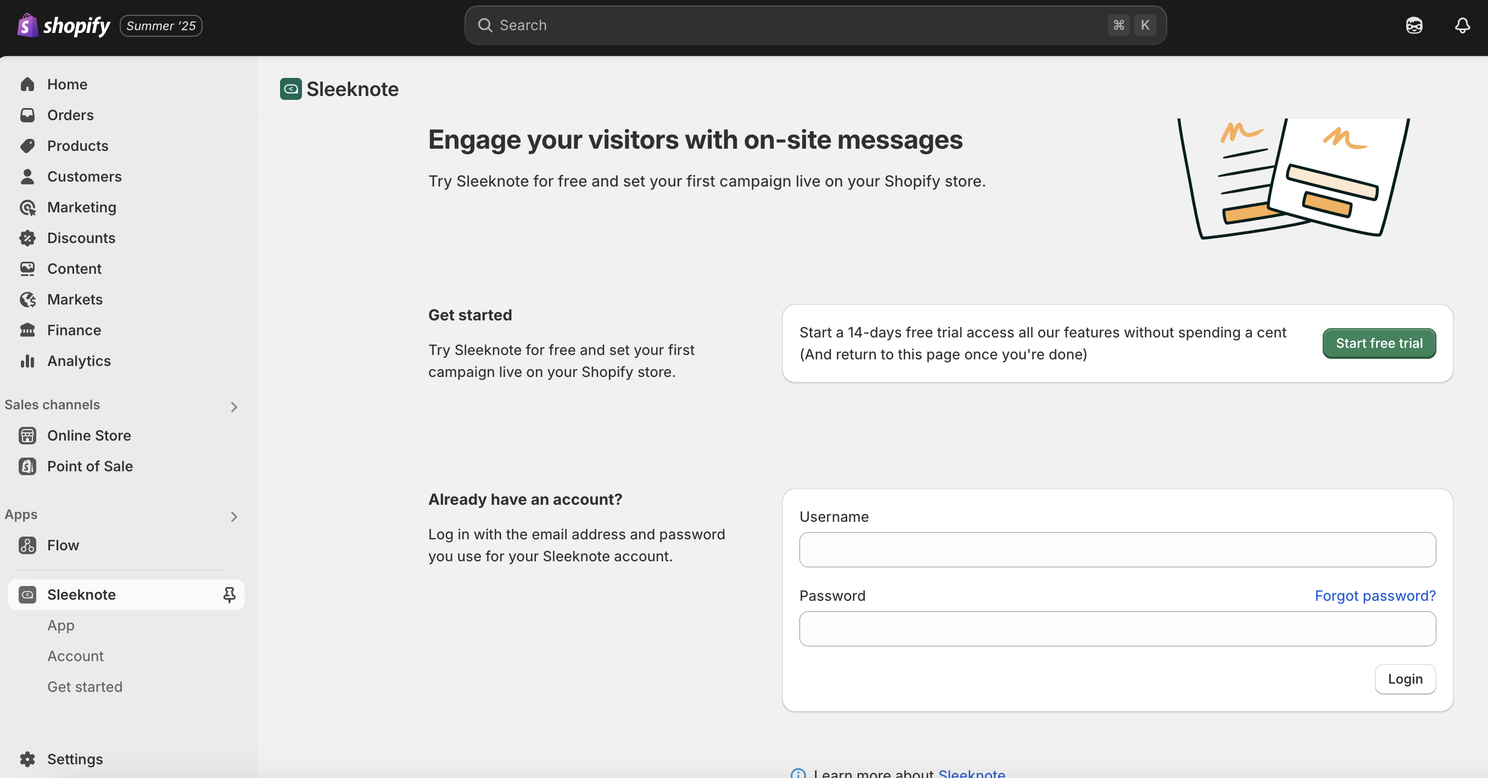The height and width of the screenshot is (778, 1488).
Task: Click the Point of Sale icon
Action: coord(27,466)
